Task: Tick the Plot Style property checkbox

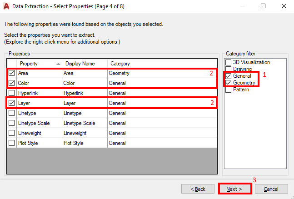Action: 12,143
